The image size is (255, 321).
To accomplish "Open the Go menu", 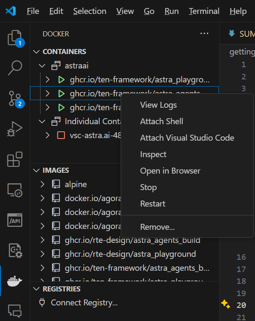I will tap(149, 11).
